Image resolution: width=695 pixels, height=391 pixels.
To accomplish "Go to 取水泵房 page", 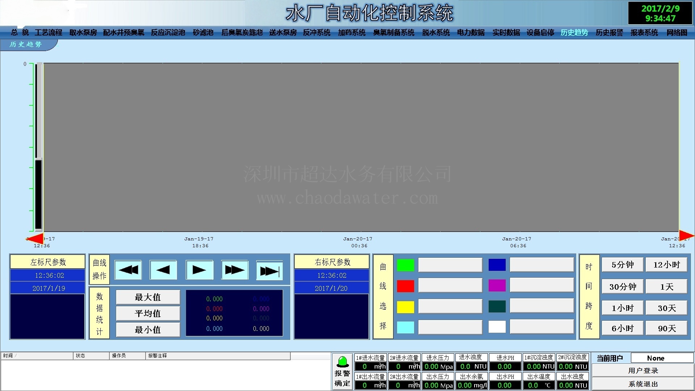I will coord(83,33).
